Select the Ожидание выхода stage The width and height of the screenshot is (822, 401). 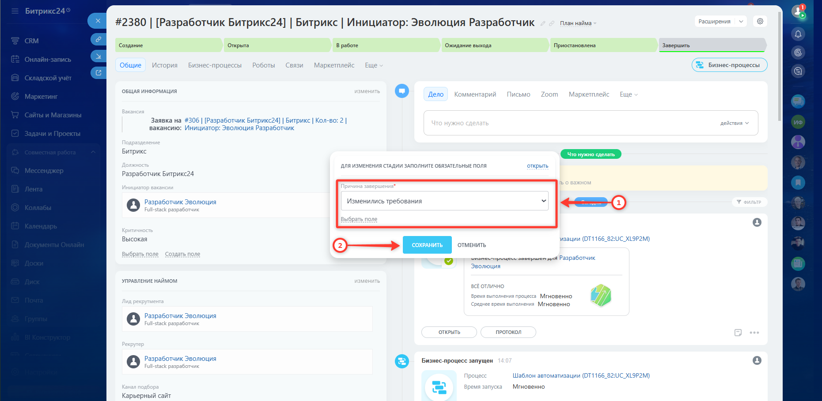[x=495, y=45]
